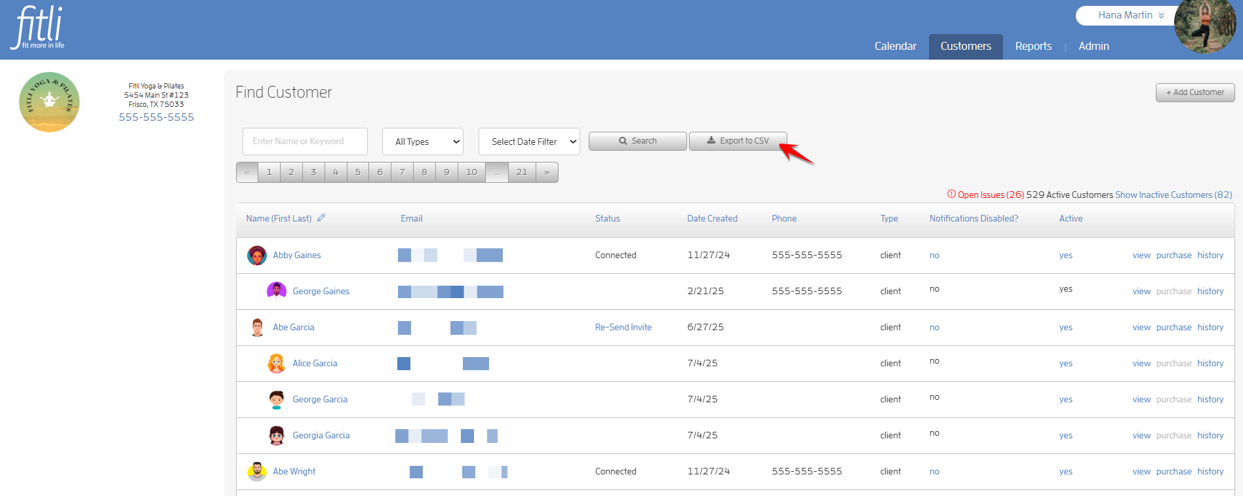Click purchase for Abe Garcia
1243x496 pixels.
point(1174,328)
